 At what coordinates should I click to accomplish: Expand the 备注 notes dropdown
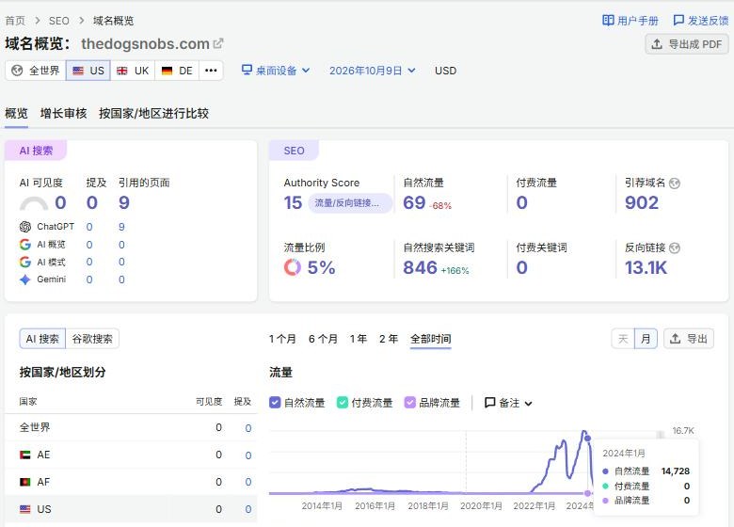point(509,403)
